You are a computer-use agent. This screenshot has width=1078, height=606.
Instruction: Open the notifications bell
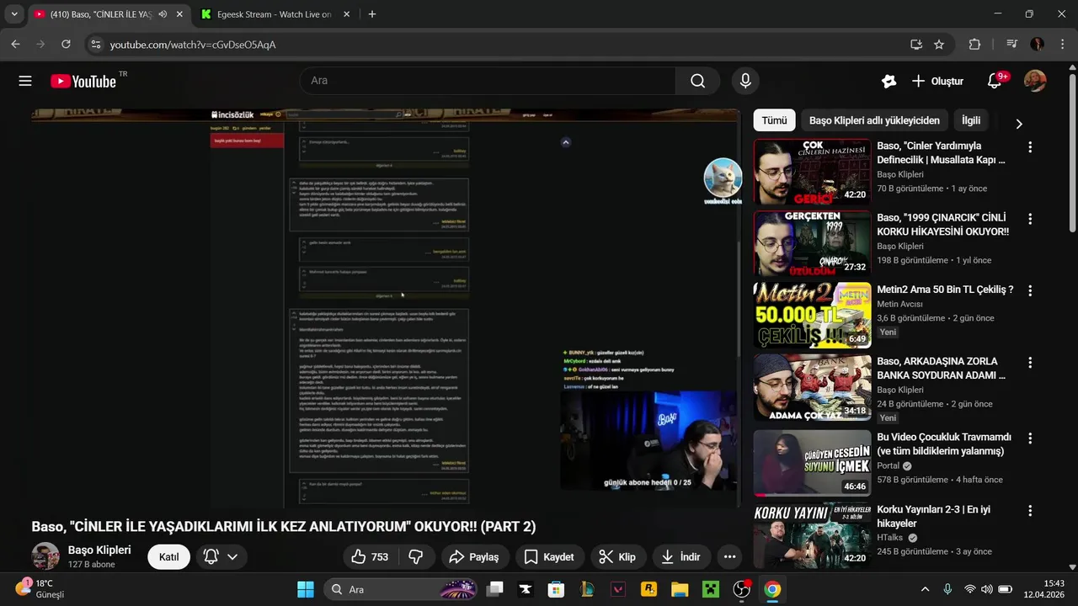[x=995, y=82]
